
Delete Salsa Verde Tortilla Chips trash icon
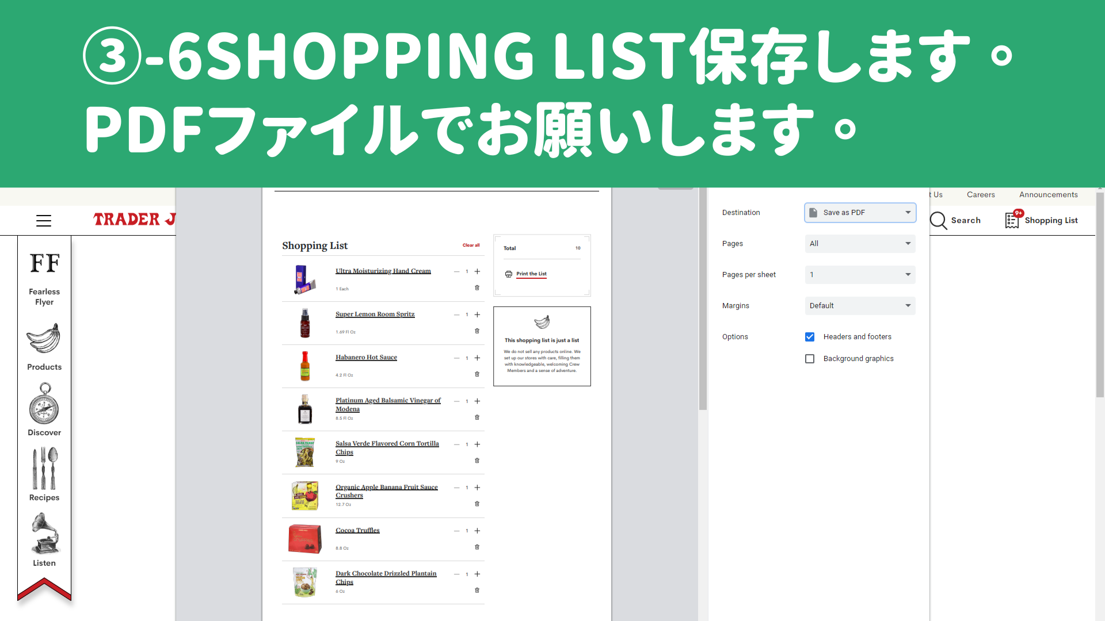tap(477, 461)
